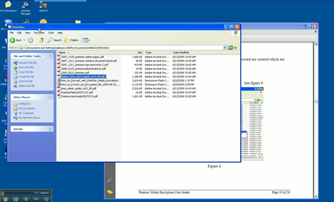Click the Forward navigation arrow icon
This screenshot has height=202, width=334.
(x=31, y=40)
